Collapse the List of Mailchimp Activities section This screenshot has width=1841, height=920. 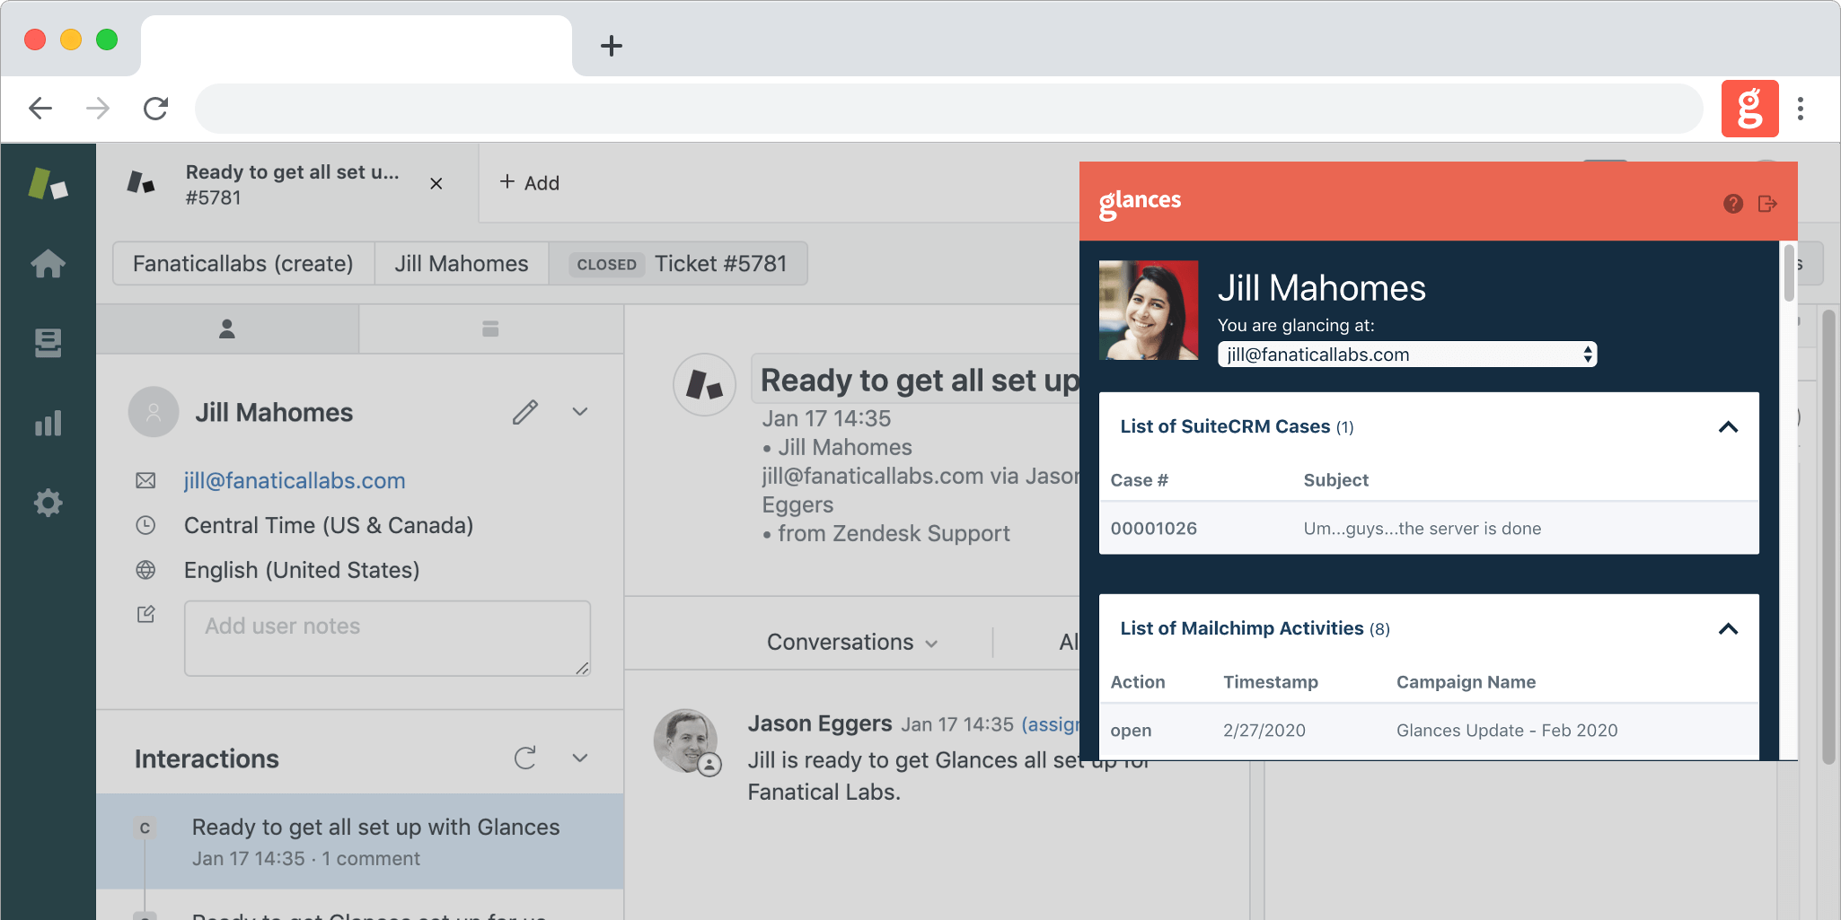1728,629
